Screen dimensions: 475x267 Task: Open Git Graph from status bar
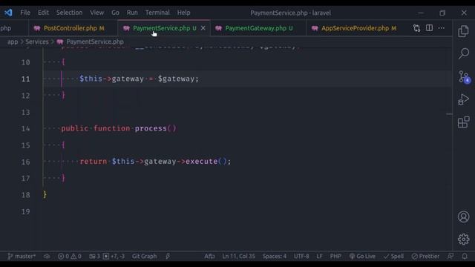144,256
